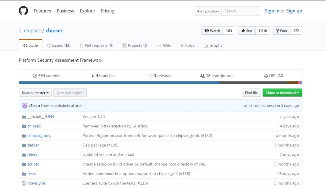Viewport: 326px width, 188px height.
Task: Click the Pull requests icon
Action: click(82, 46)
